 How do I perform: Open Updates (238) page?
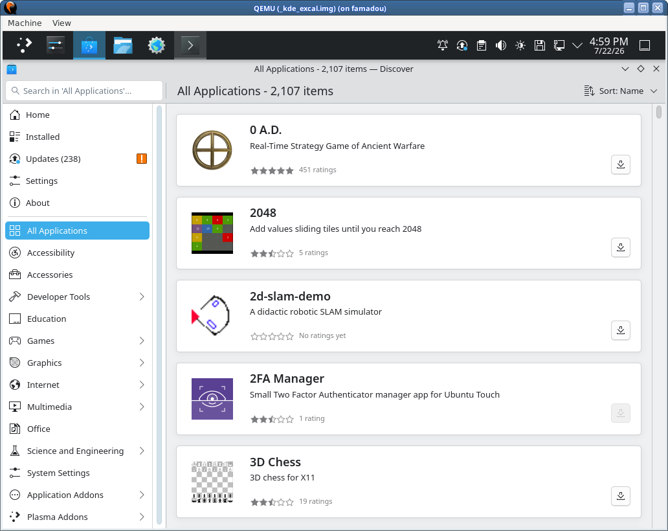click(77, 159)
